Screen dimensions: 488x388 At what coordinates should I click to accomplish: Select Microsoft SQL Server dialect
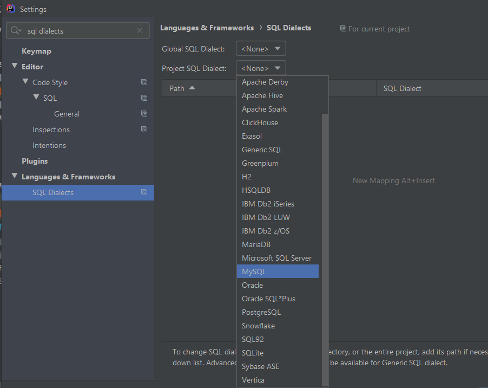(x=278, y=258)
